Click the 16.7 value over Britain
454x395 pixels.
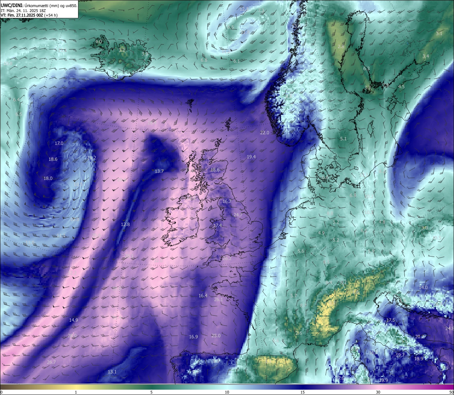pyautogui.click(x=227, y=201)
